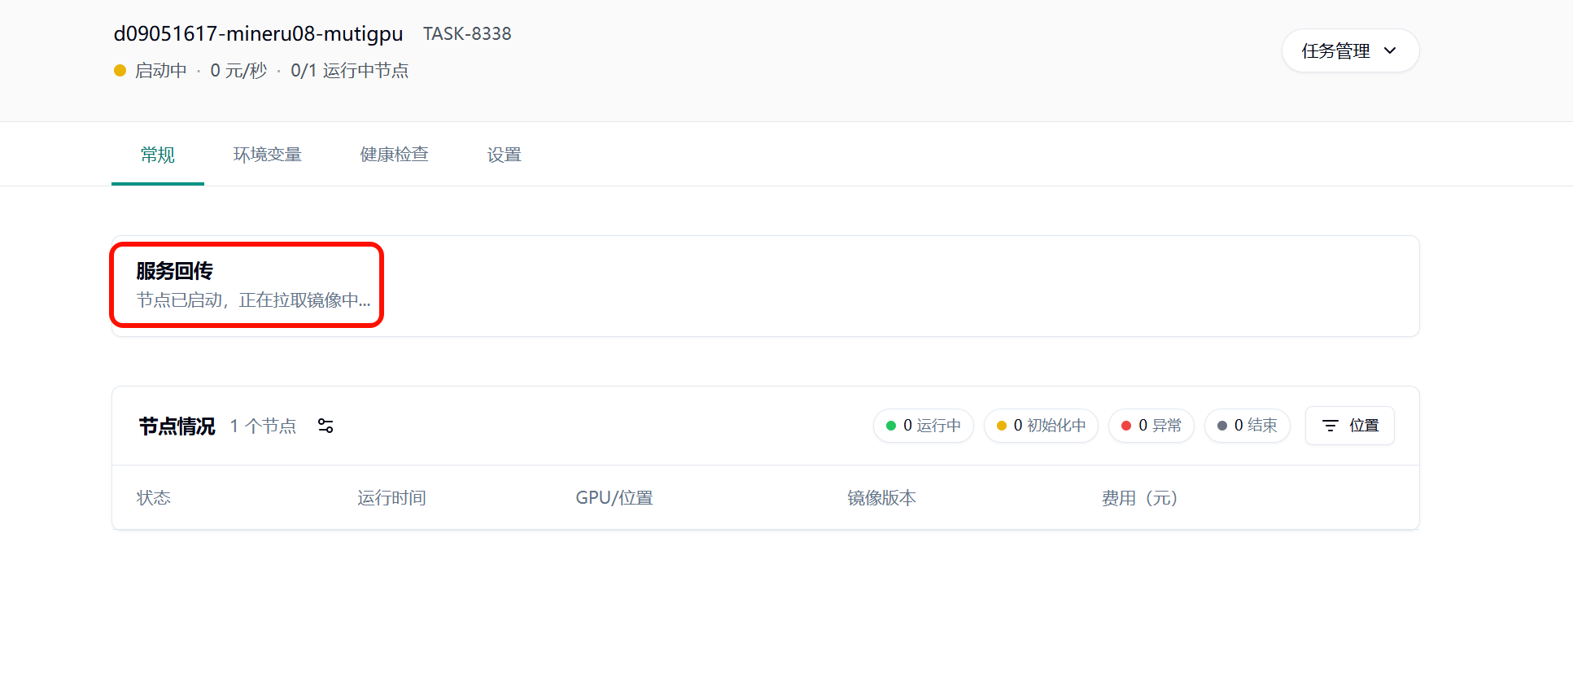The width and height of the screenshot is (1573, 682).
Task: Click the 运行时间 column header
Action: click(391, 498)
